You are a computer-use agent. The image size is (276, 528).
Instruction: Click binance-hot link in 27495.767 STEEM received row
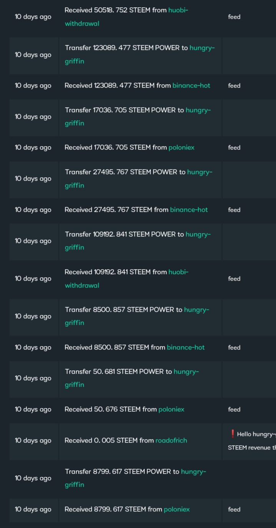point(189,210)
